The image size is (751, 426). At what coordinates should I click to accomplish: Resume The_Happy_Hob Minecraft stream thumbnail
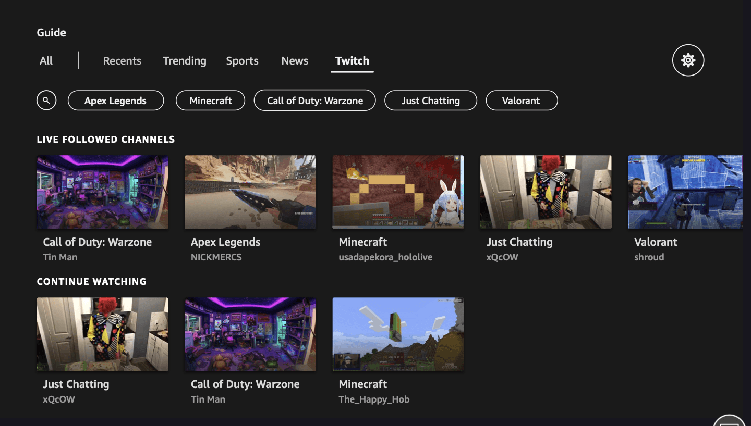coord(398,334)
